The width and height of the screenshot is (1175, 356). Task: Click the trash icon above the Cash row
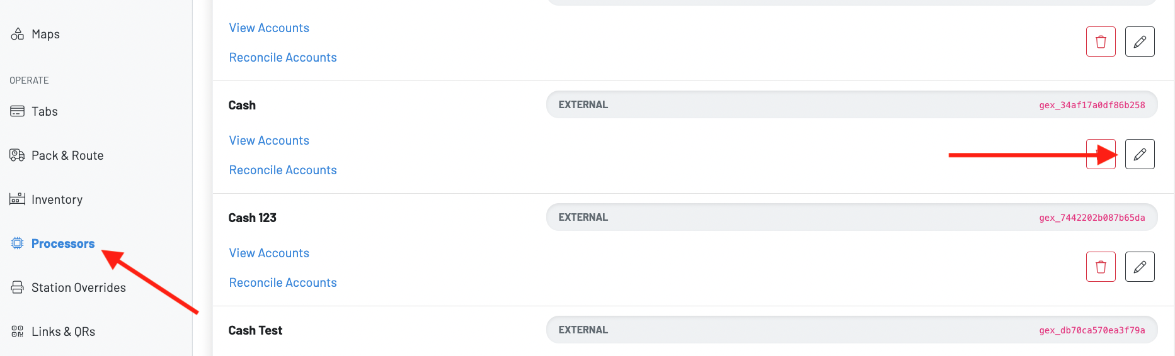tap(1101, 42)
